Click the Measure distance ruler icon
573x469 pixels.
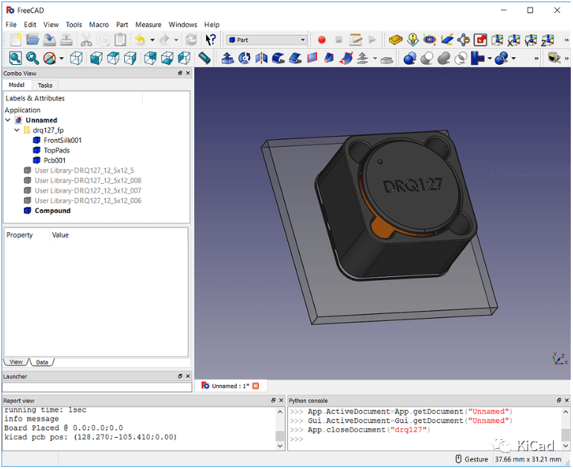pos(205,58)
